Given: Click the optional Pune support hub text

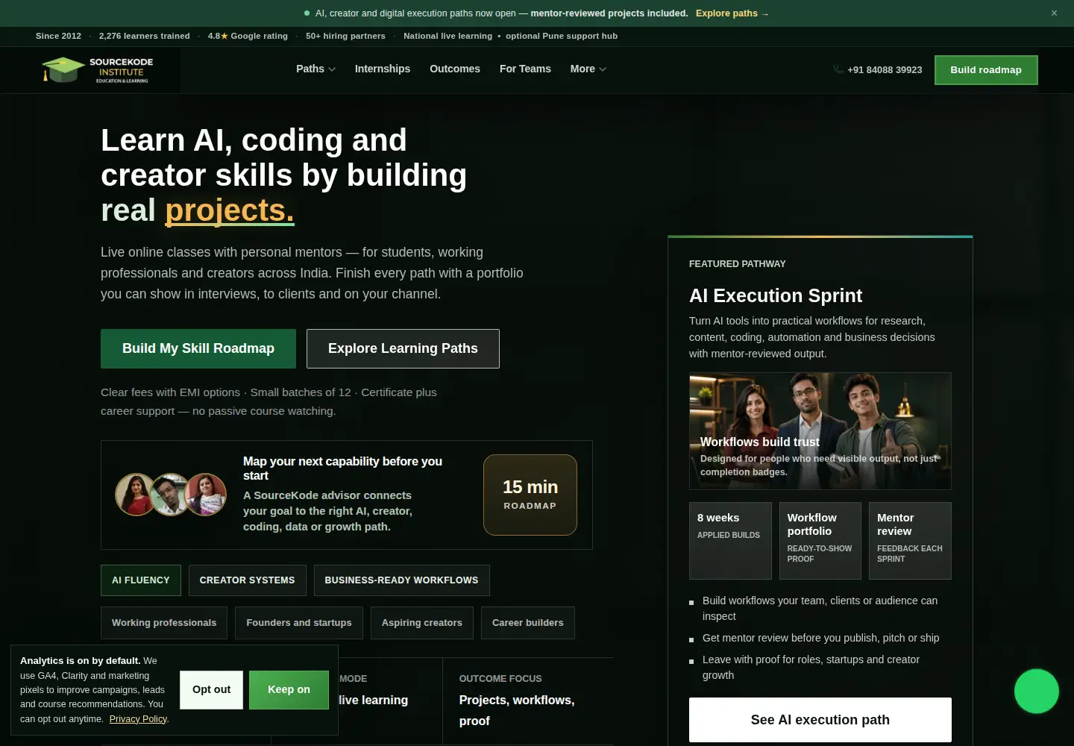Looking at the screenshot, I should pyautogui.click(x=562, y=36).
